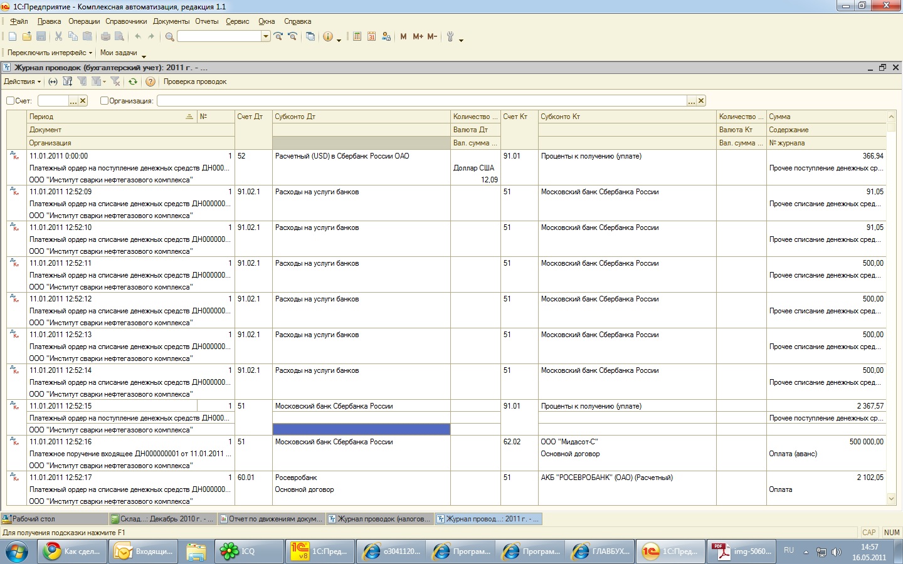Click the Организация filter input field
The height and width of the screenshot is (564, 903).
pyautogui.click(x=421, y=101)
